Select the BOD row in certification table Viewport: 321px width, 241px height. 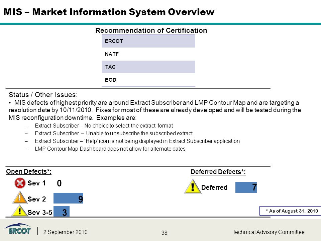[x=148, y=80]
